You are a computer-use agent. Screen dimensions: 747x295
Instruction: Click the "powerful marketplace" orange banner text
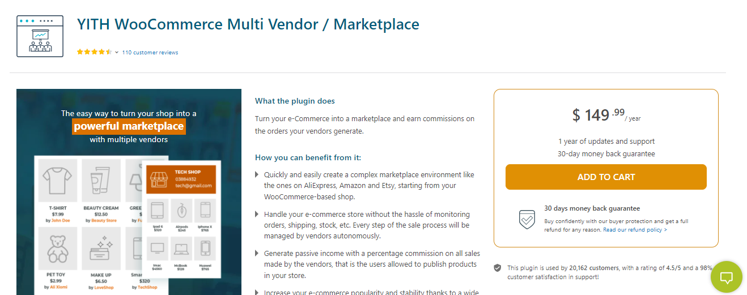point(129,126)
